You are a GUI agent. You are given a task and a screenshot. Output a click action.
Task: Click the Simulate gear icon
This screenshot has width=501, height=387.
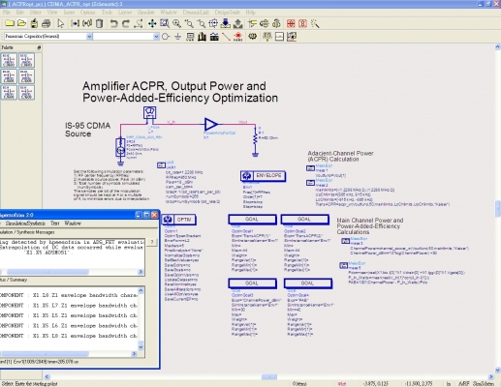(x=253, y=37)
